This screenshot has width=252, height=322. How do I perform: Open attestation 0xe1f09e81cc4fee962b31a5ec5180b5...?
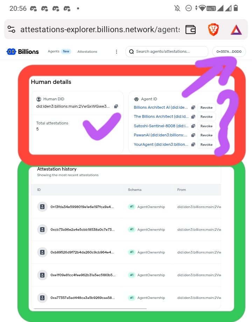coord(83,275)
